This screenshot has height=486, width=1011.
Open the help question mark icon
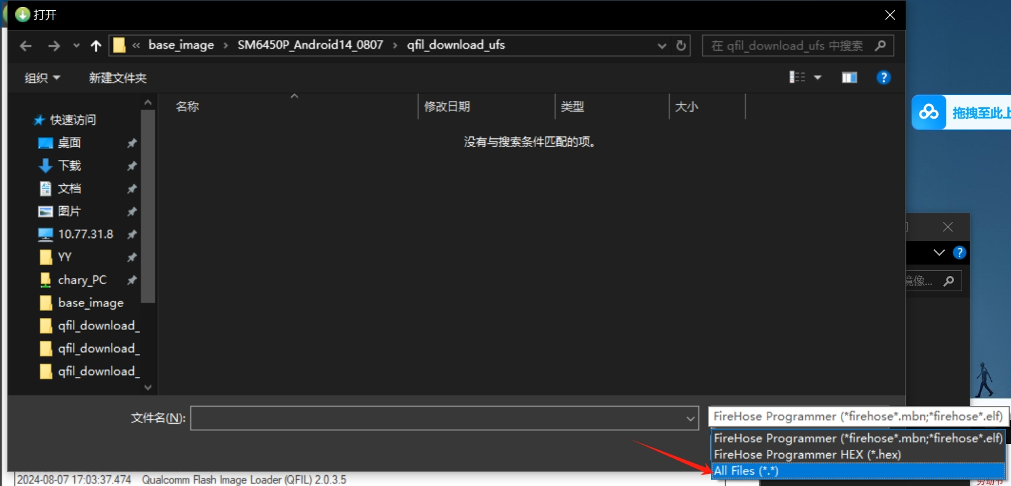pos(884,77)
